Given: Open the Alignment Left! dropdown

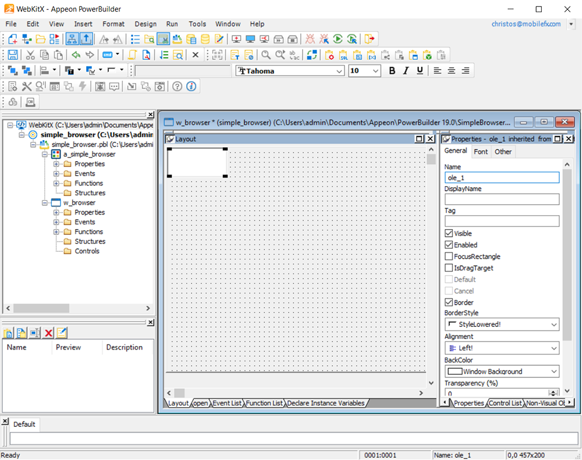Looking at the screenshot, I should point(502,348).
